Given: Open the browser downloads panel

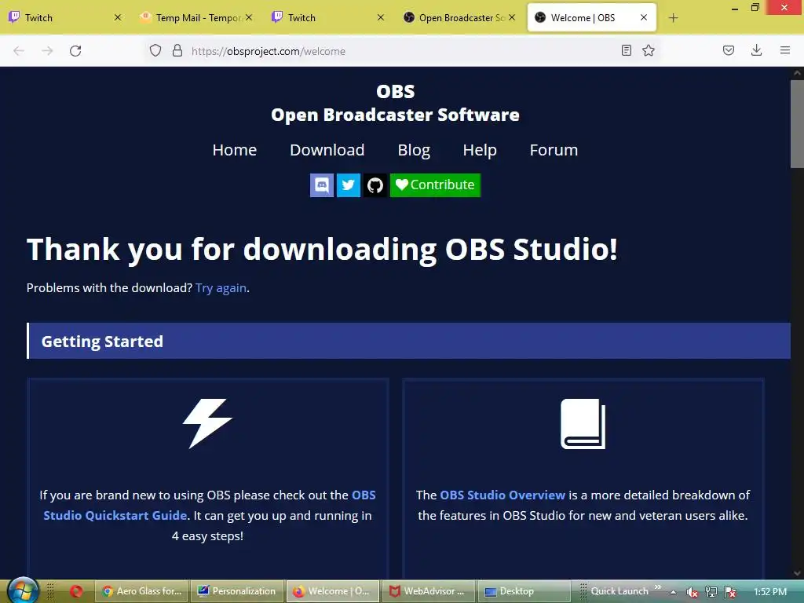Looking at the screenshot, I should pyautogui.click(x=756, y=50).
